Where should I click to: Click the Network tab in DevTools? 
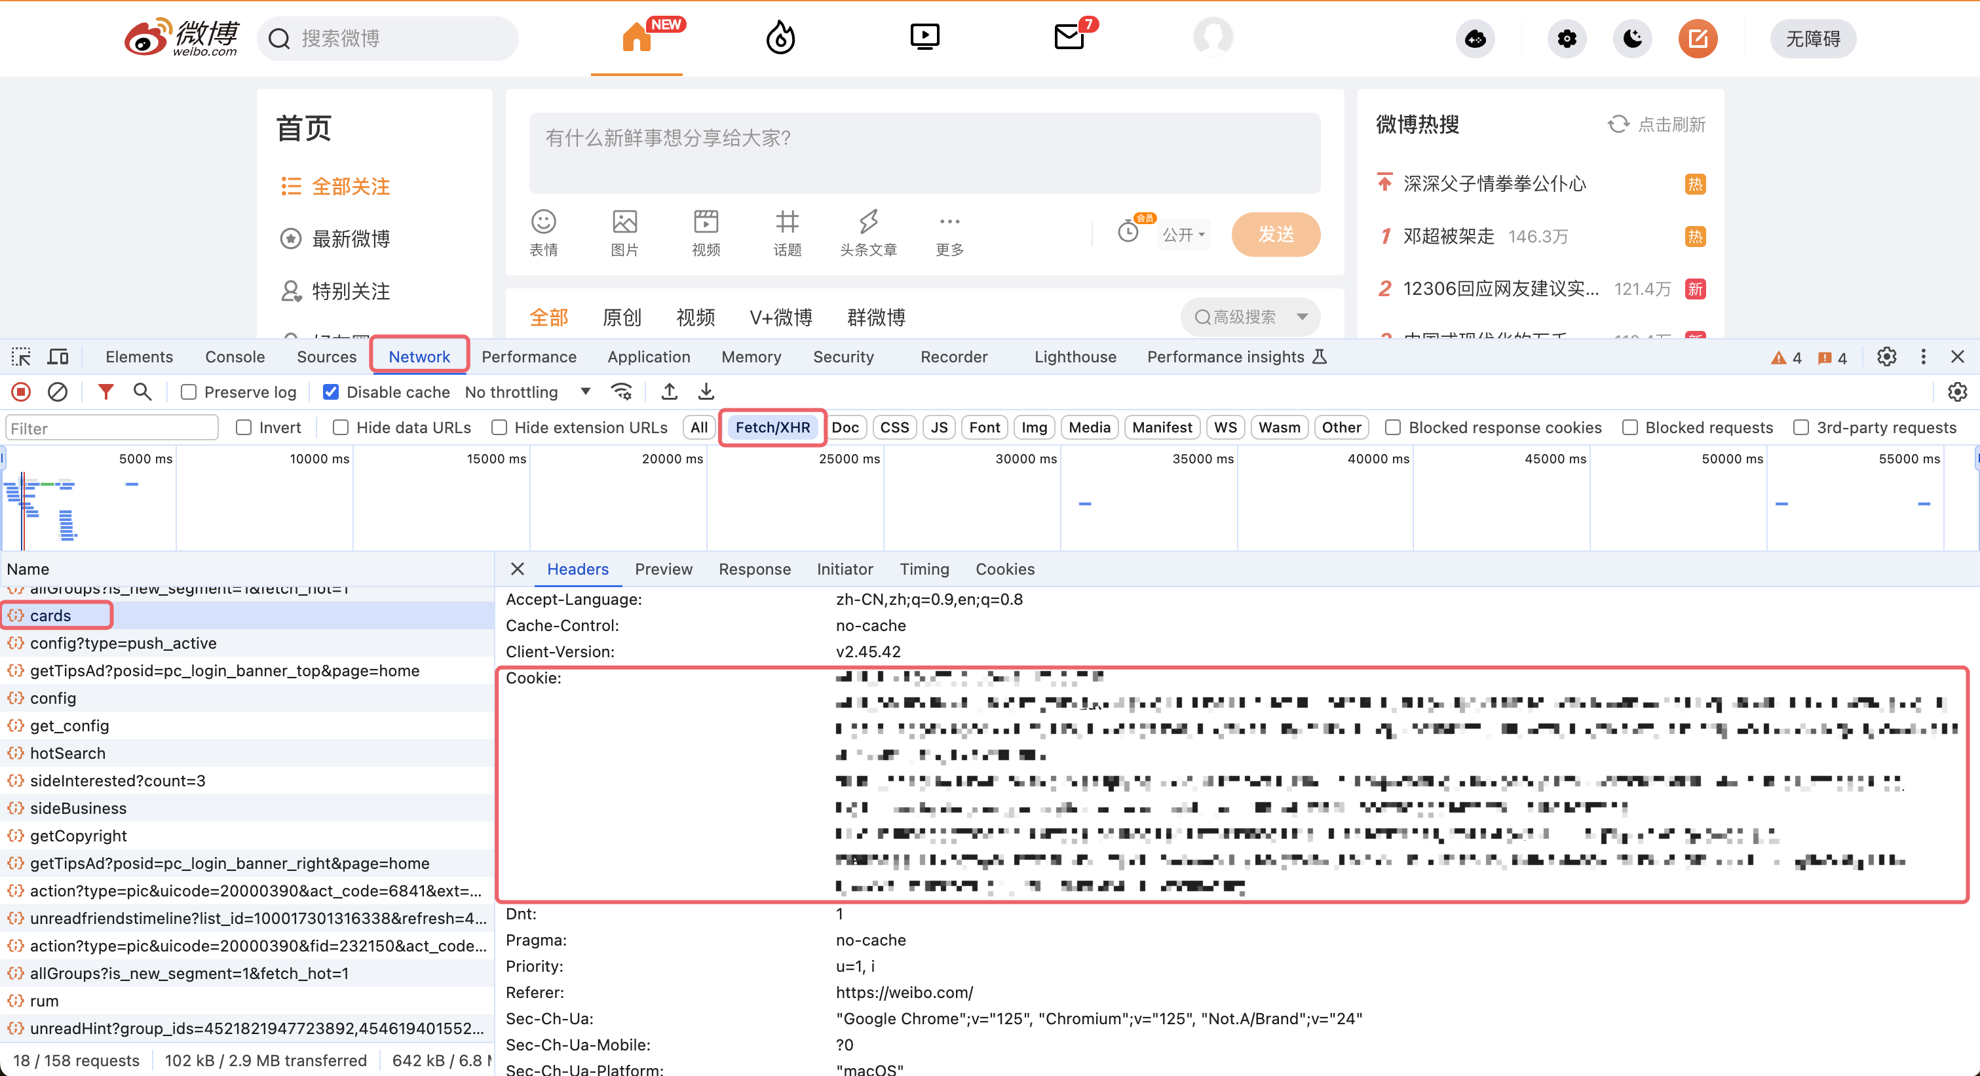420,356
